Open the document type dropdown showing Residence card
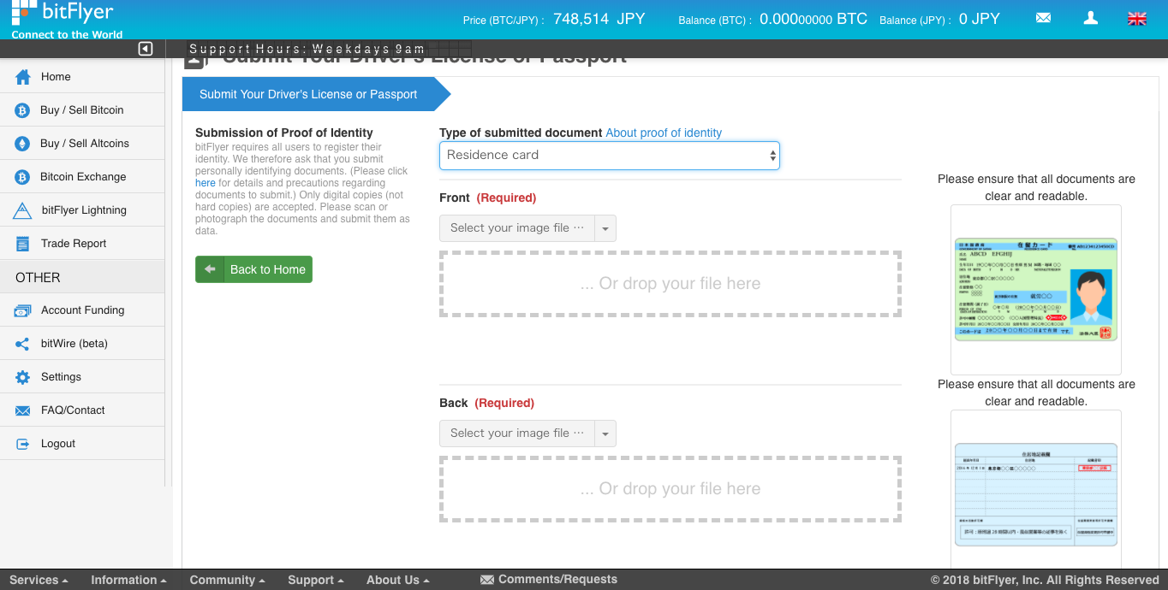Viewport: 1168px width, 590px height. tap(609, 156)
